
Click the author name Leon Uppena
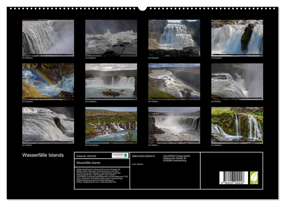pos(138,164)
